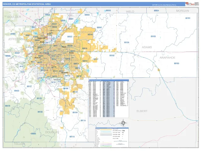Click the large DENVER county label

(x=87, y=32)
